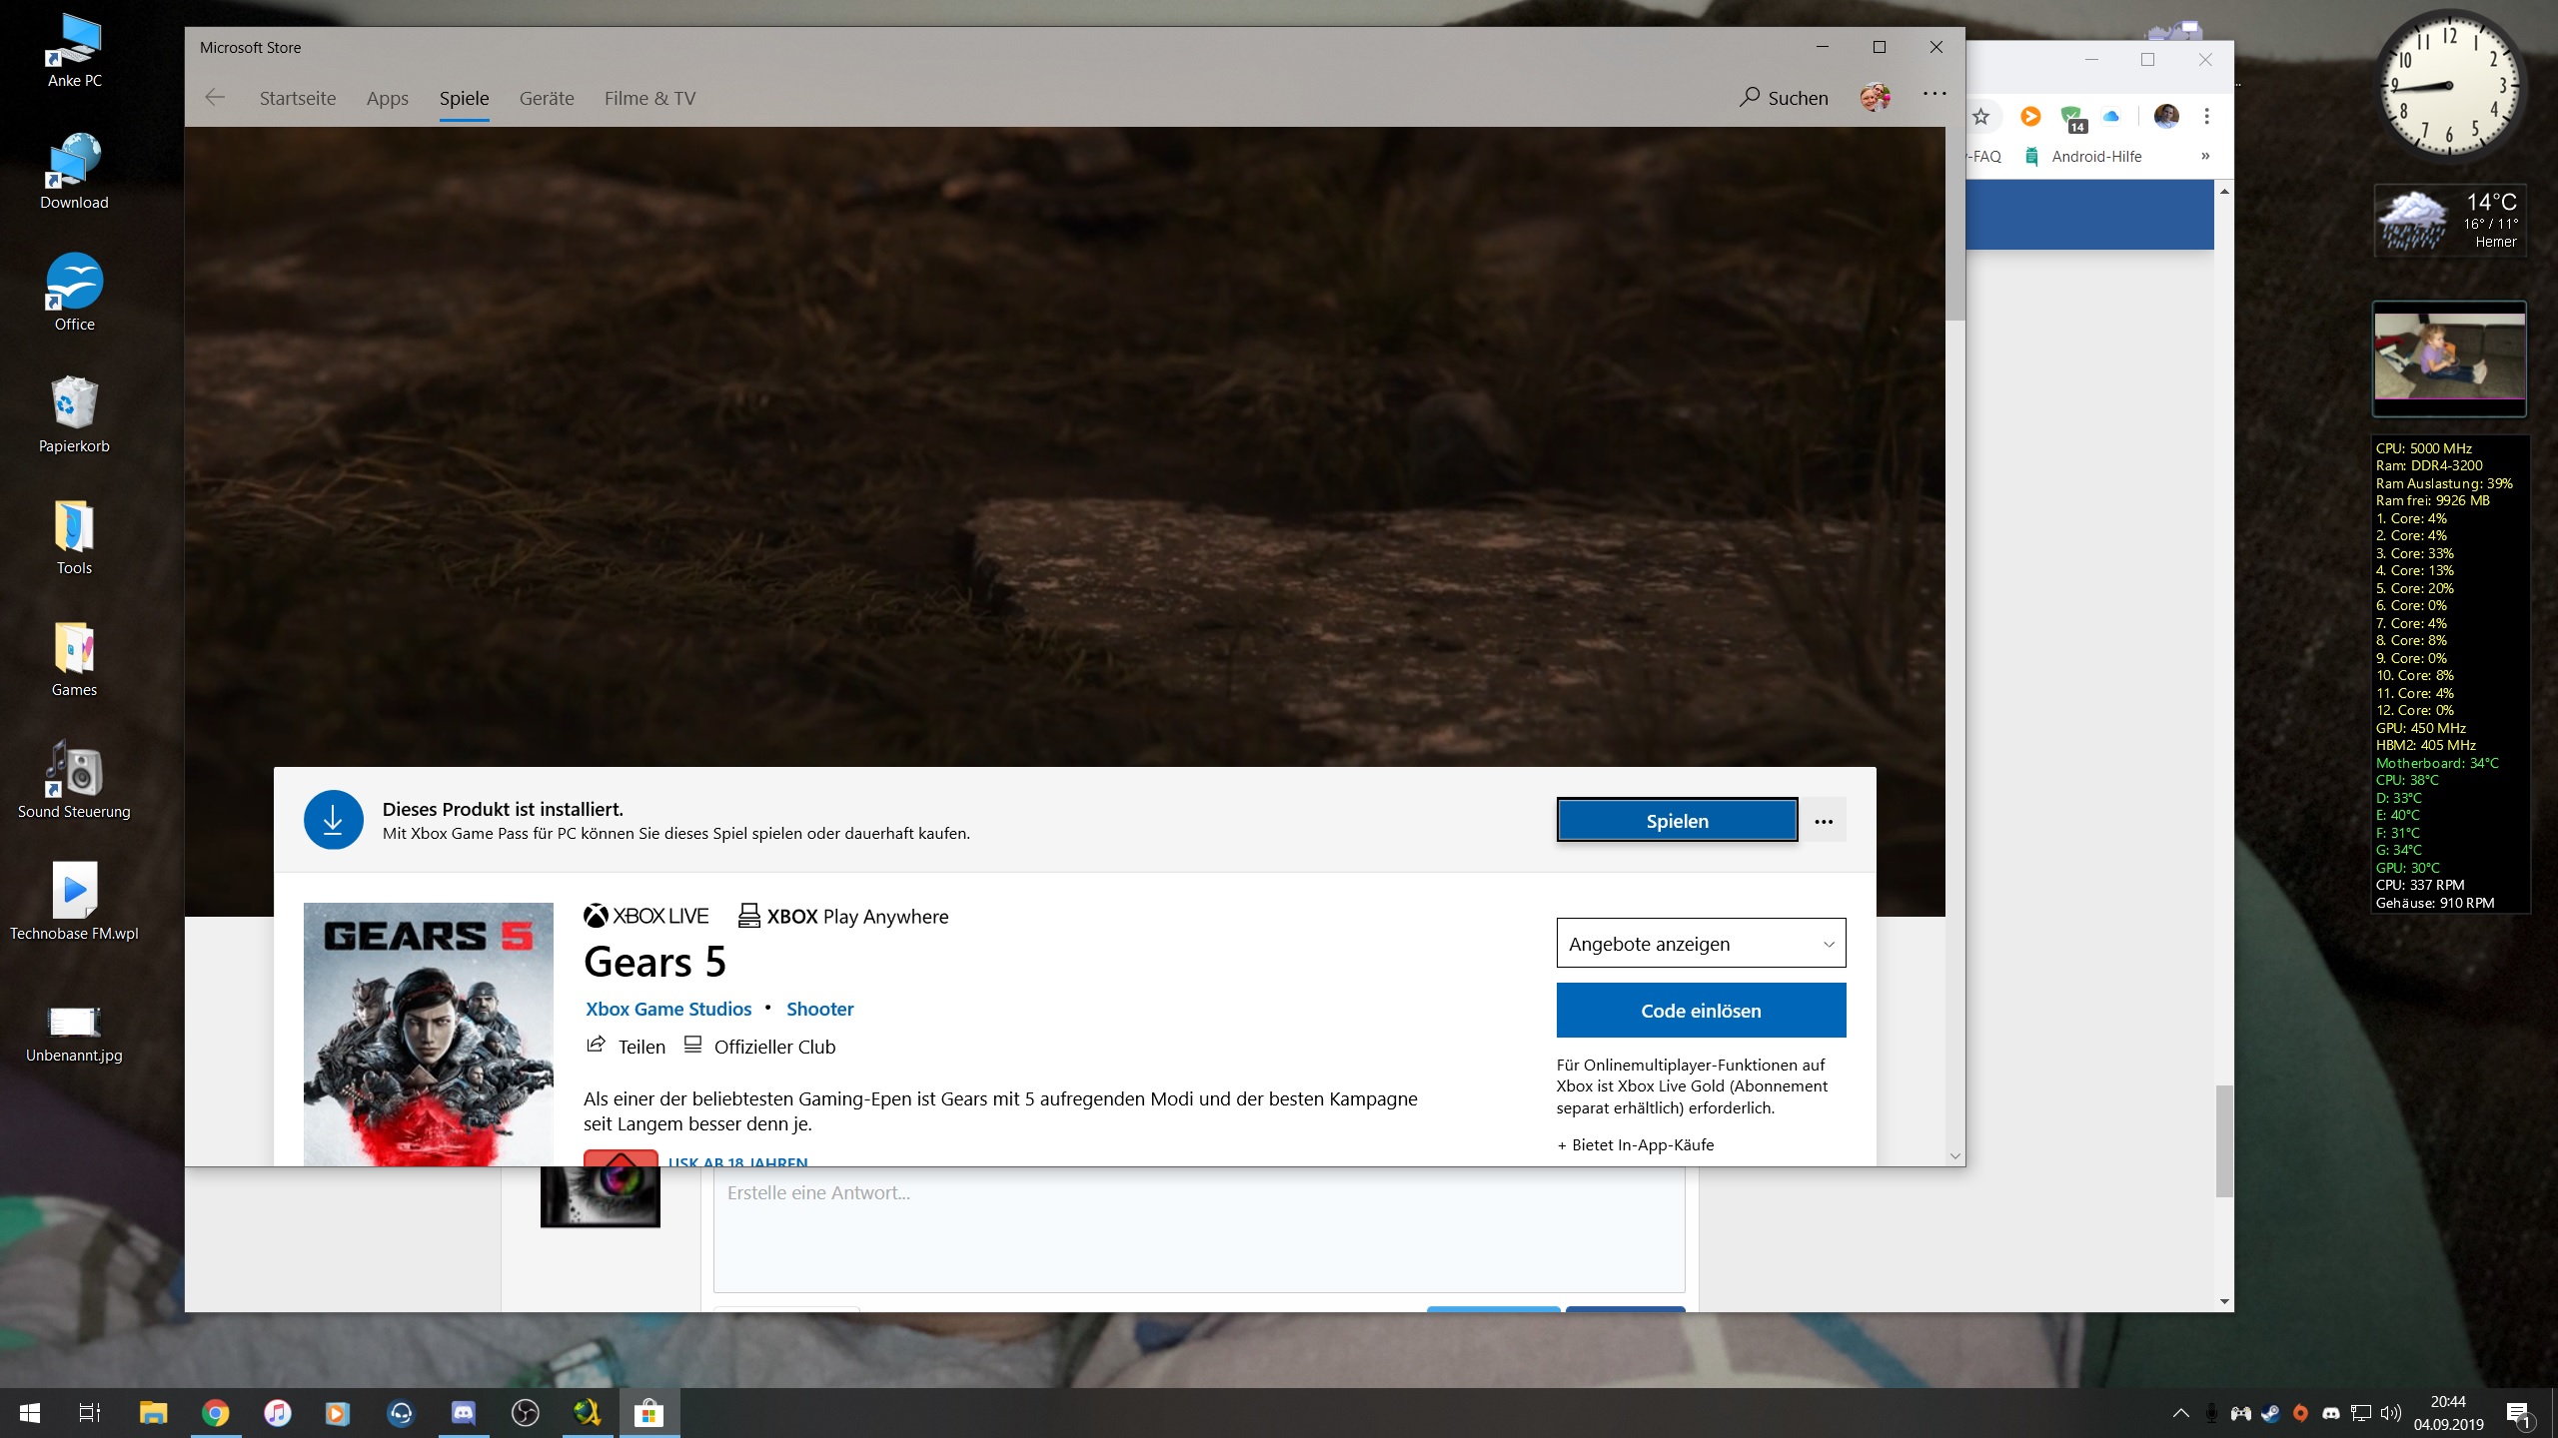Open Discord from the taskbar
The height and width of the screenshot is (1438, 2558).
tap(463, 1413)
